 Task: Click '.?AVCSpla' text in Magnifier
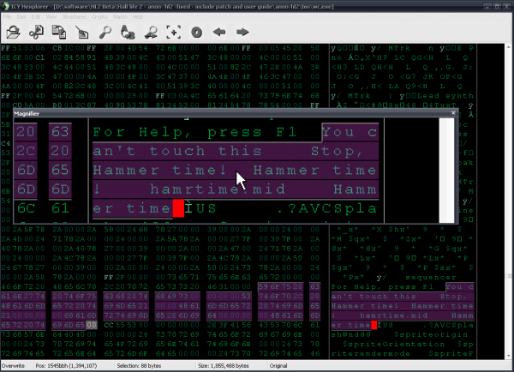(x=327, y=208)
